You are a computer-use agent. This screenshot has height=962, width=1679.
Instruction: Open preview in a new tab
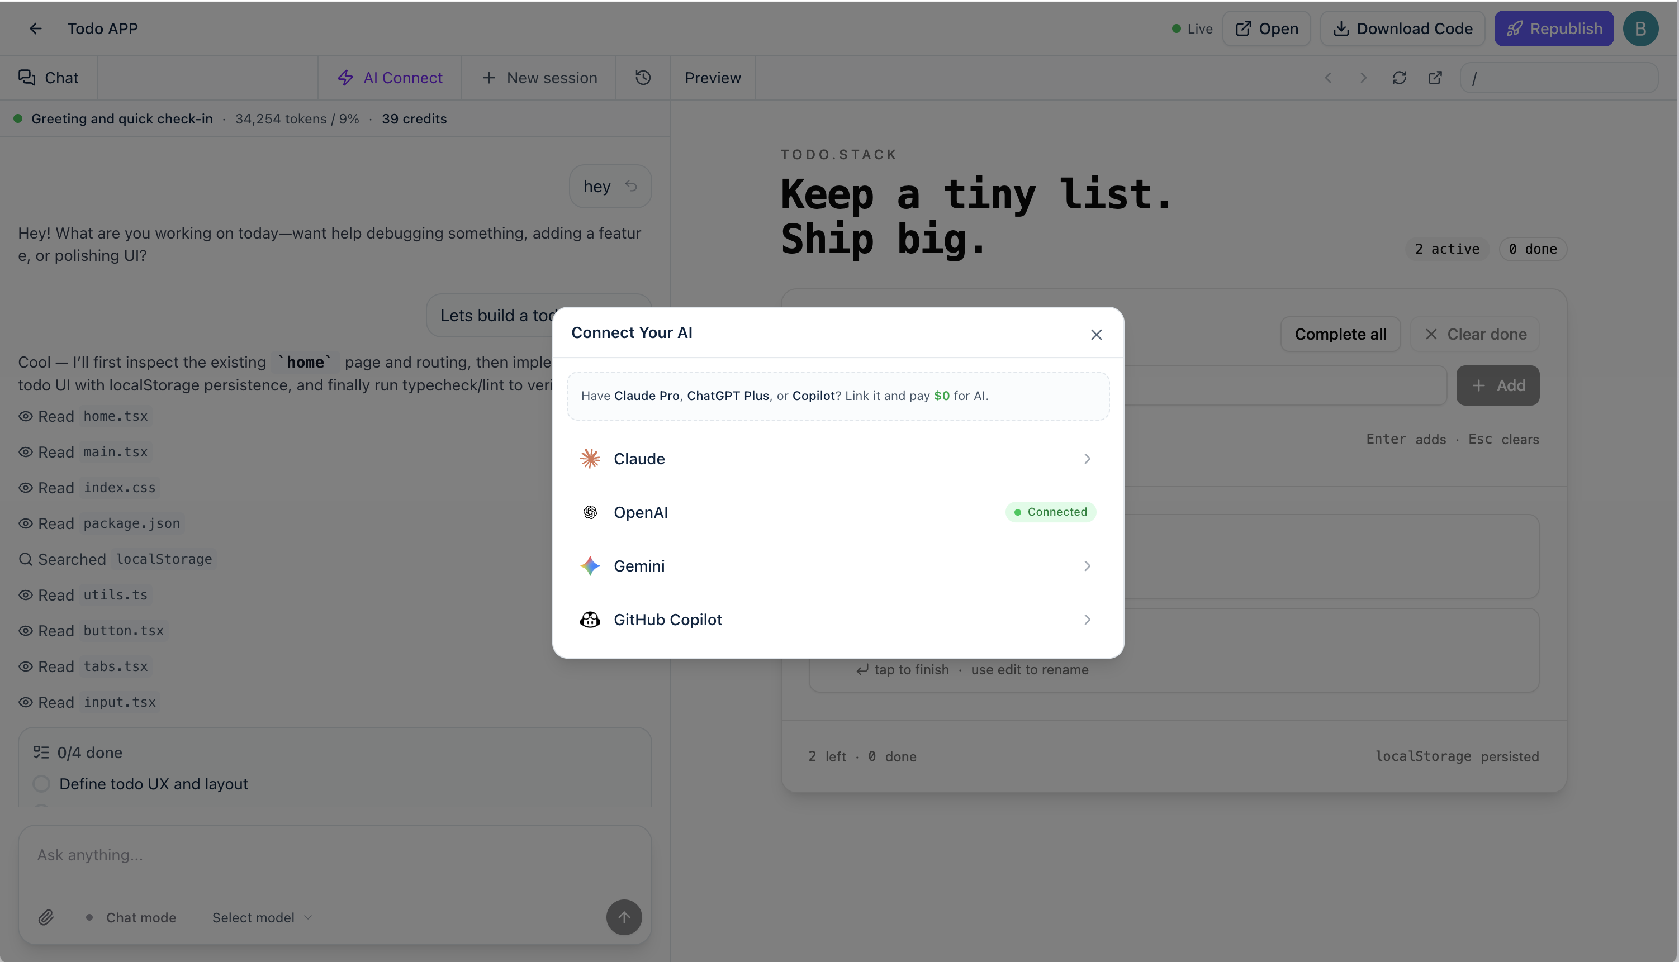[1435, 77]
